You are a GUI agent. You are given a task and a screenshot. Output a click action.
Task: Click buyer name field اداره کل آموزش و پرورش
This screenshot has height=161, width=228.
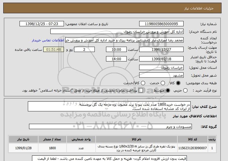point(117,32)
